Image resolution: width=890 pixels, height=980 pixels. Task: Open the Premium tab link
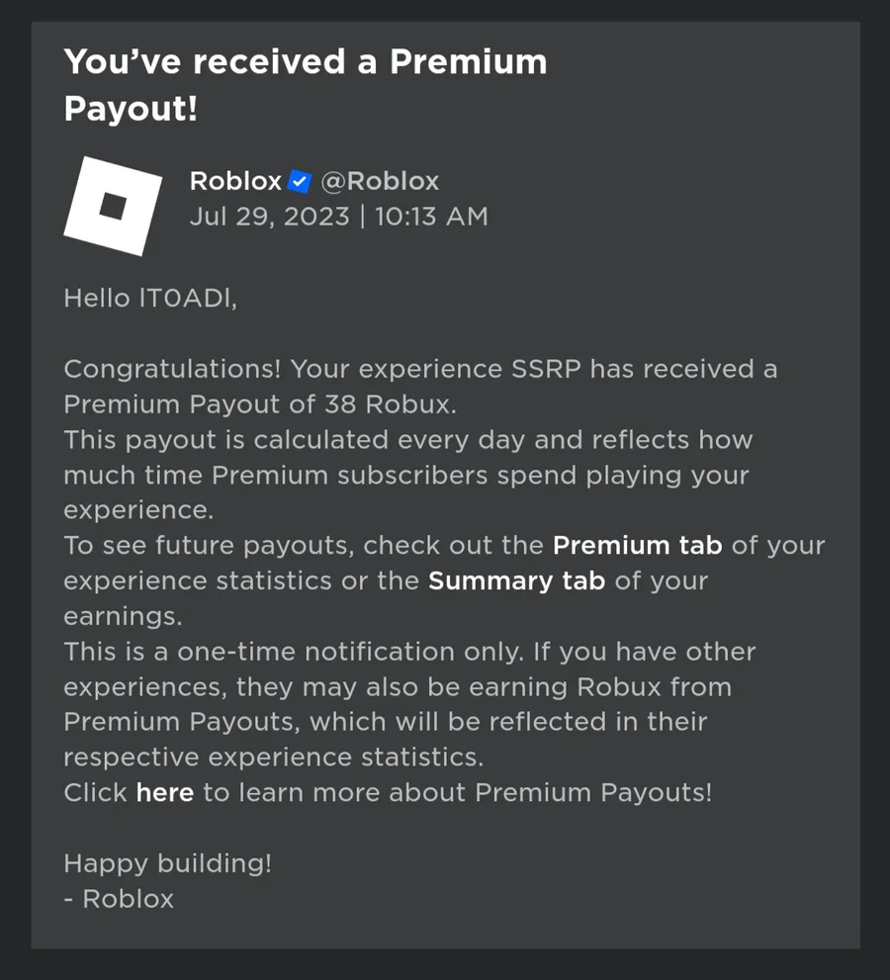[638, 546]
